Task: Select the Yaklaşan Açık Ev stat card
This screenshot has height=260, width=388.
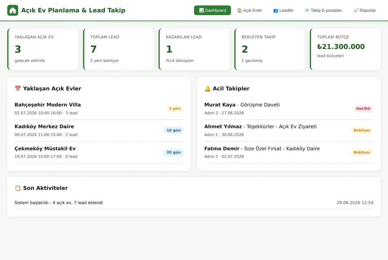Action: [x=43, y=49]
